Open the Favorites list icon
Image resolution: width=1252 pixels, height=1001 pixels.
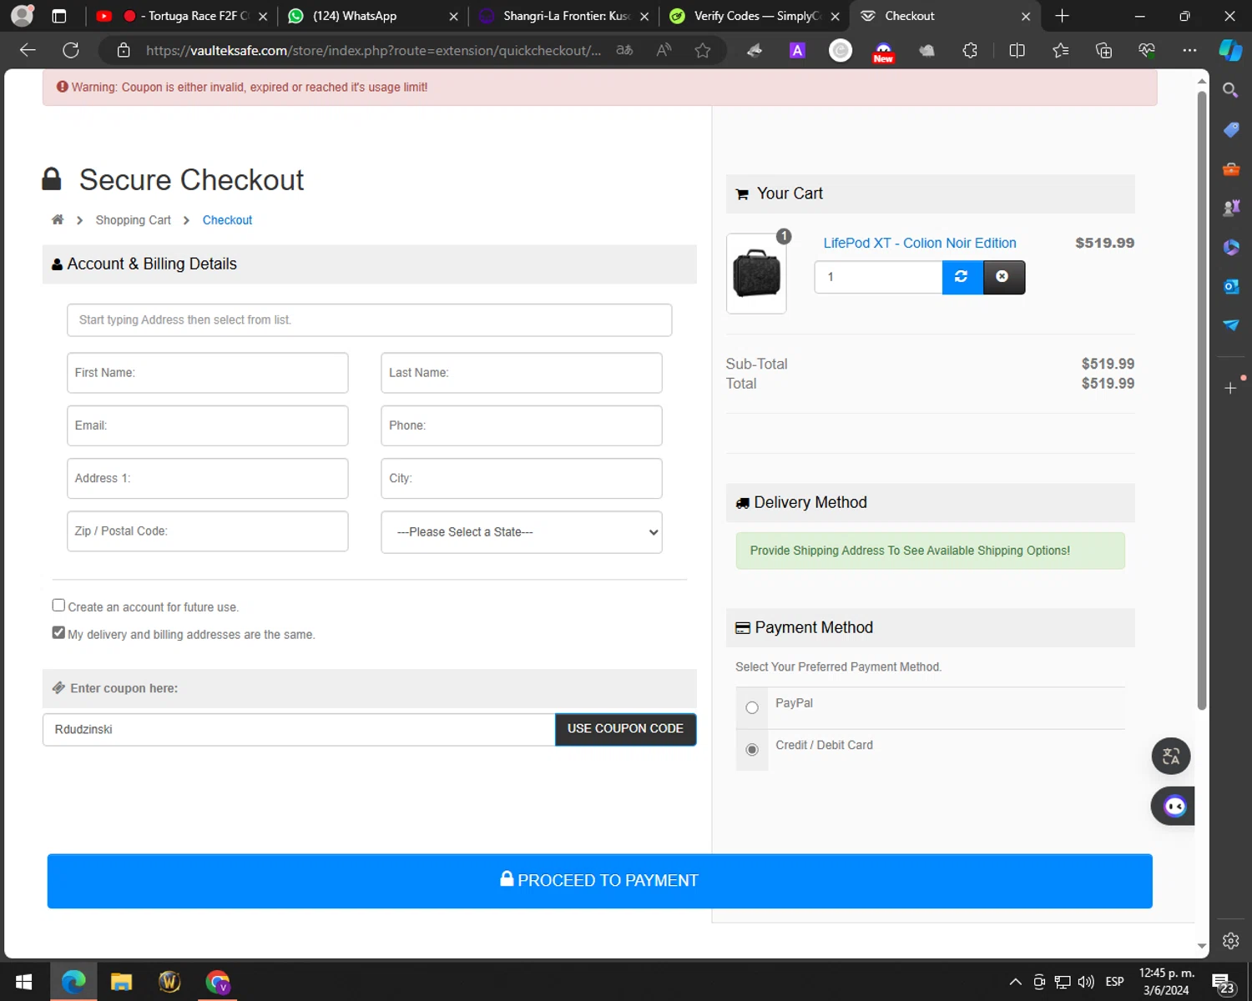[x=1060, y=50]
